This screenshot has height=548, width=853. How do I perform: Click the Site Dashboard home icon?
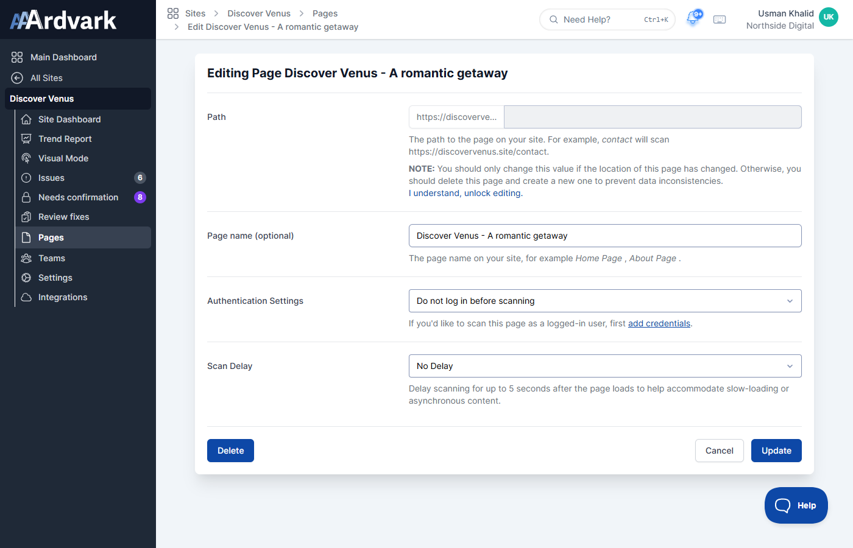[26, 119]
